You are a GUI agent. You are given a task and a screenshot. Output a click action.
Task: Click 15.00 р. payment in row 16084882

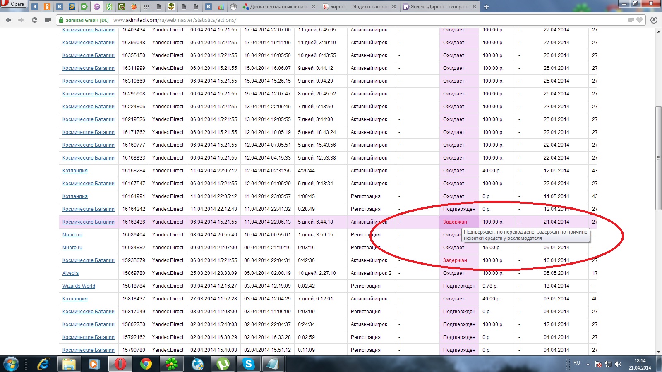[x=491, y=248]
